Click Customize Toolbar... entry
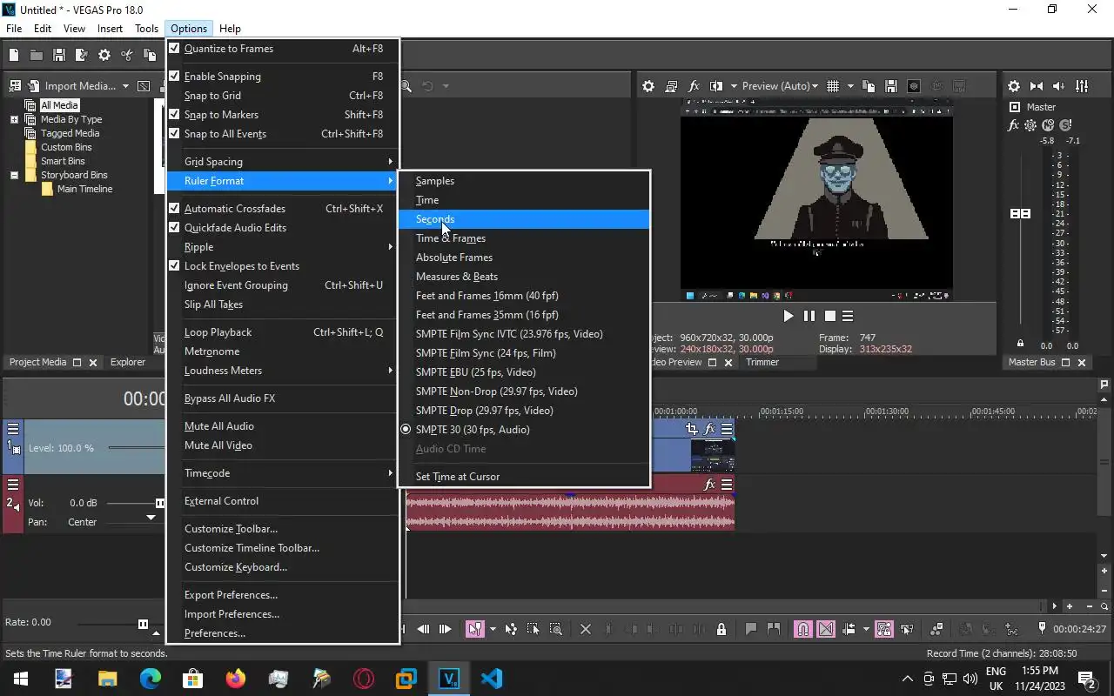This screenshot has height=696, width=1114. [x=283, y=529]
